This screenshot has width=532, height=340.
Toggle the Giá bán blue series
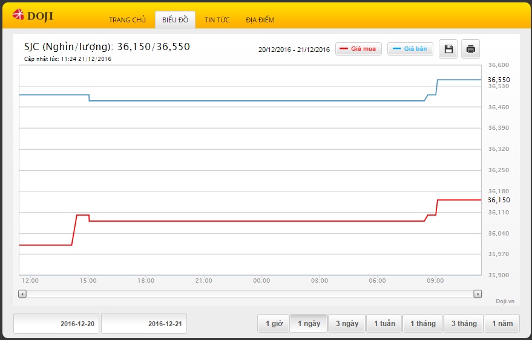410,49
